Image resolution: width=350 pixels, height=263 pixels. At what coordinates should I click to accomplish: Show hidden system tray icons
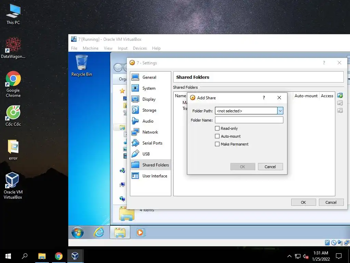(289, 256)
